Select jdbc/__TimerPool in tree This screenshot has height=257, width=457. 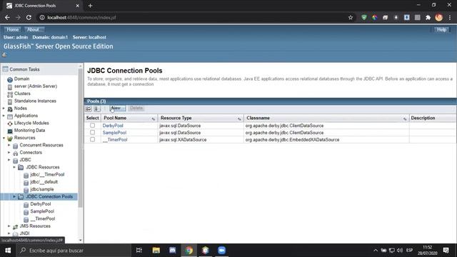coord(47,174)
